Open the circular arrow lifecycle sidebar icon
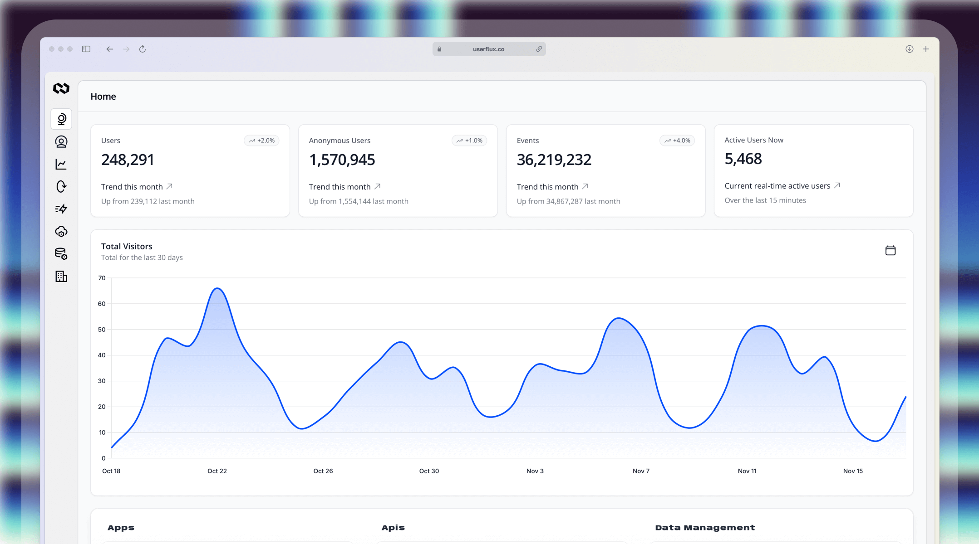 (61, 186)
